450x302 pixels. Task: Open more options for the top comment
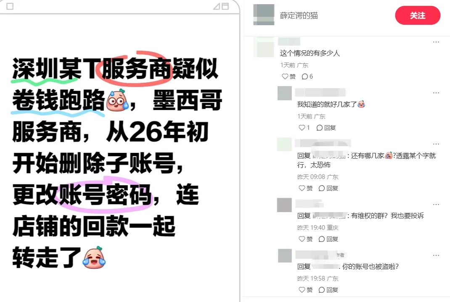(x=436, y=42)
